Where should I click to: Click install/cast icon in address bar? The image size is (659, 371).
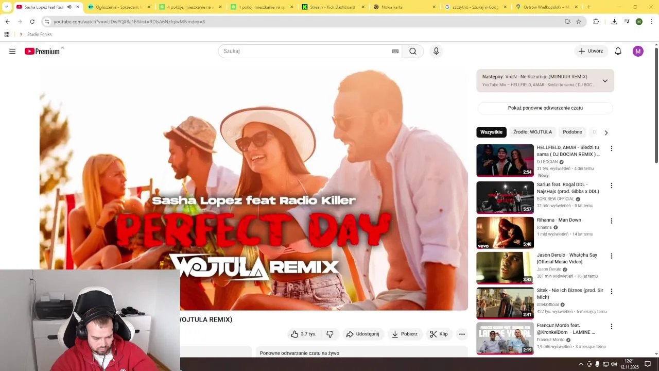click(567, 22)
